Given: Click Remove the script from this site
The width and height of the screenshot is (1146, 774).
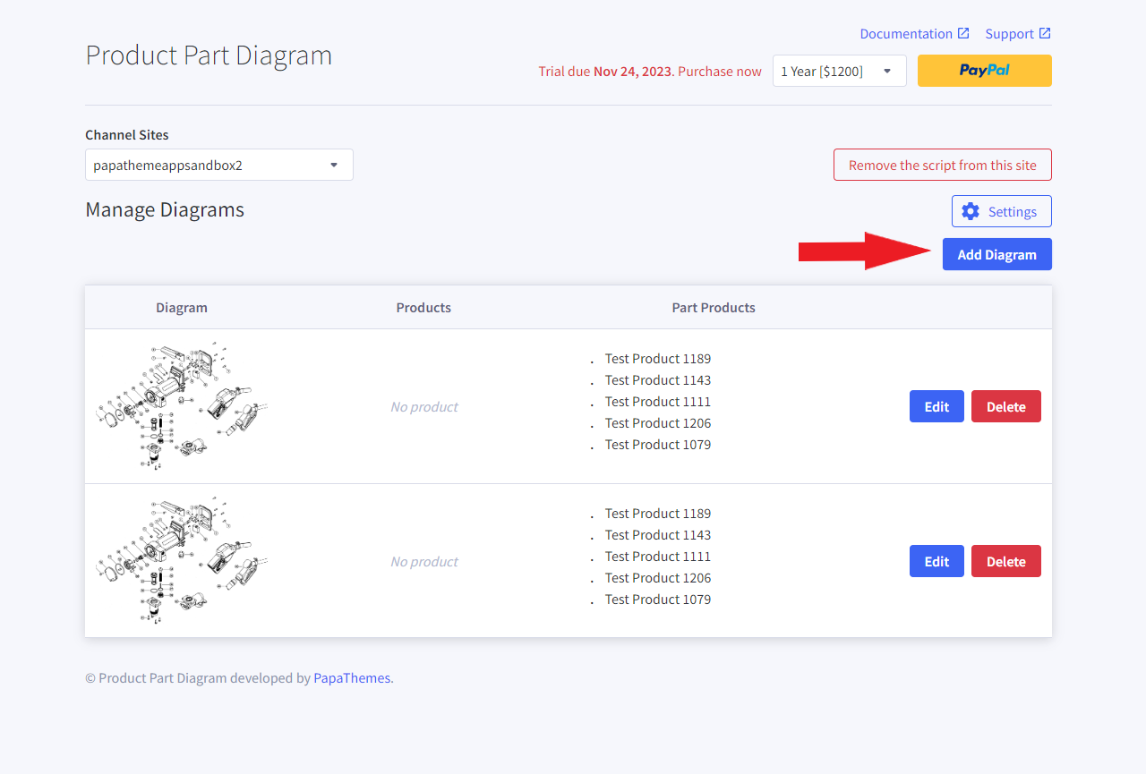Looking at the screenshot, I should click(x=942, y=165).
